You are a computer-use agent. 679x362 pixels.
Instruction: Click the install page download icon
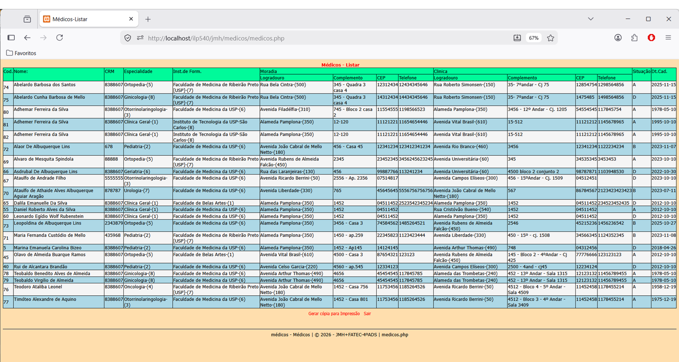pyautogui.click(x=517, y=38)
